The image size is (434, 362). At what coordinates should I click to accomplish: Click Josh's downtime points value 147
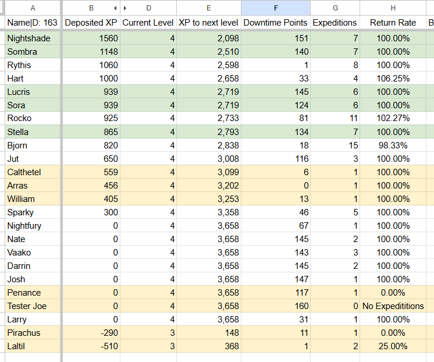pyautogui.click(x=275, y=279)
